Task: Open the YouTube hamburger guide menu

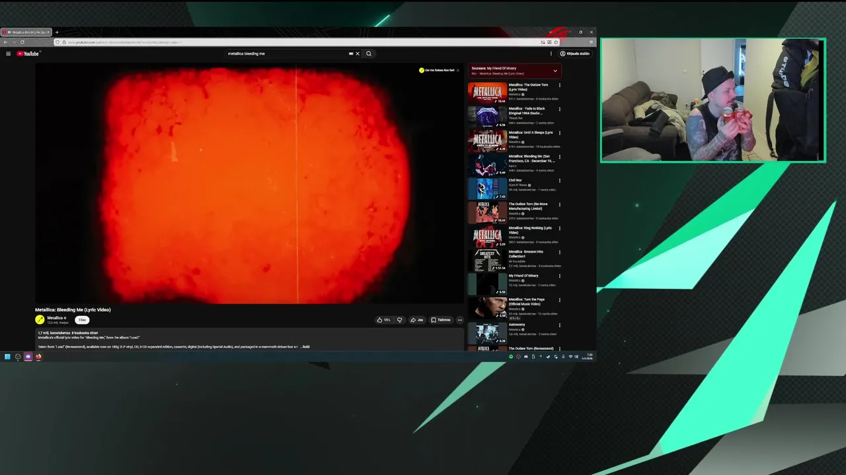Action: click(8, 53)
